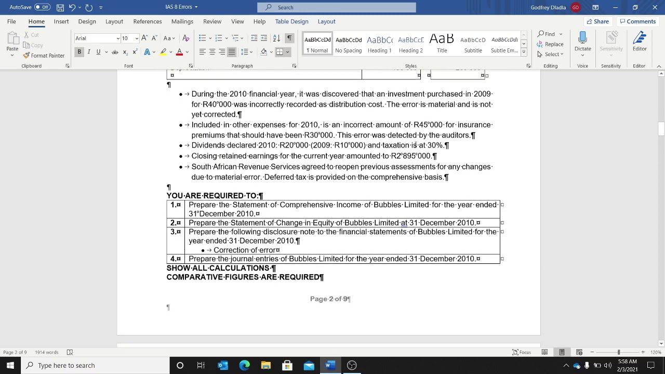
Task: Click in the Search box
Action: [337, 7]
